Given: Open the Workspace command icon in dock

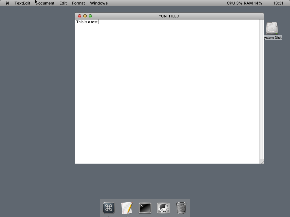Looking at the screenshot, I should 109,208.
